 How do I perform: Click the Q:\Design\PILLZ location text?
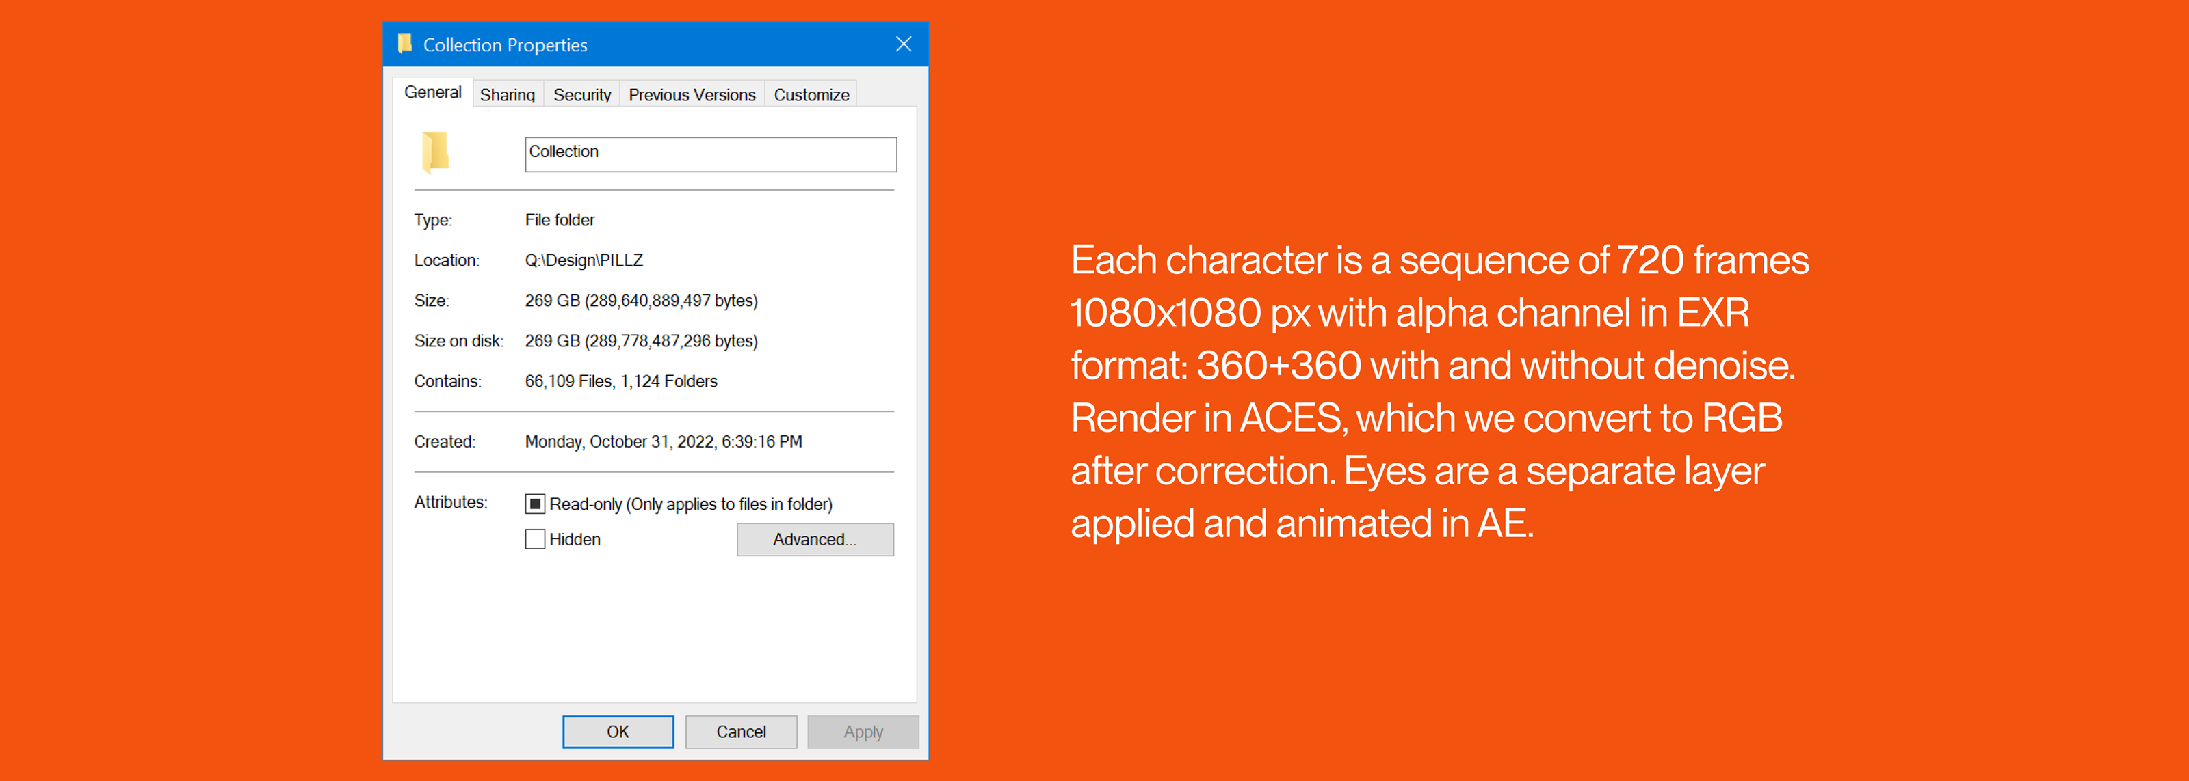(x=584, y=260)
